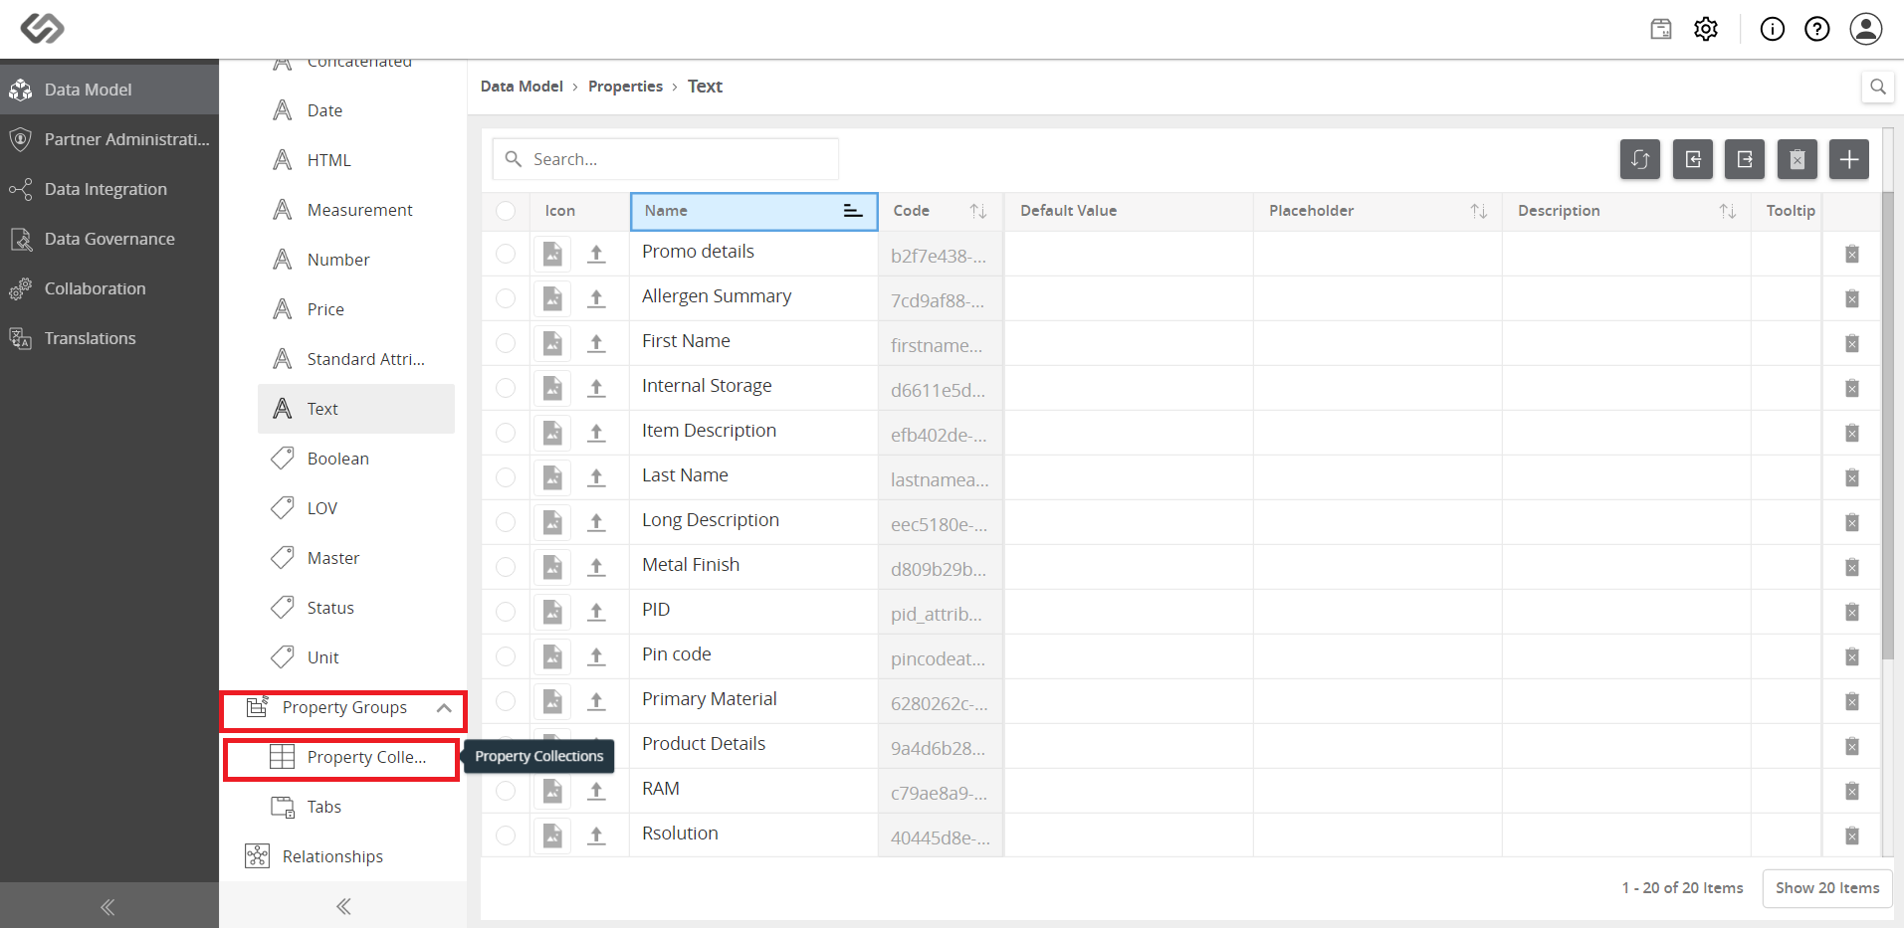Upload an icon for RAM
This screenshot has height=928, width=1904.
coord(596,791)
